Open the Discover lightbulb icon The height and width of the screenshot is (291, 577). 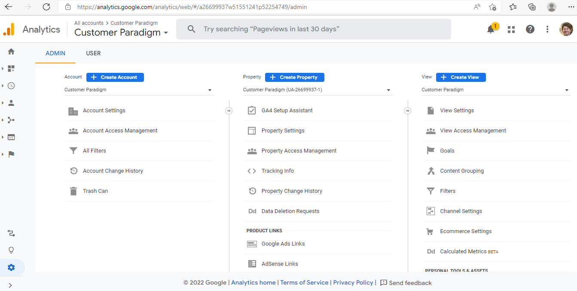click(x=11, y=250)
